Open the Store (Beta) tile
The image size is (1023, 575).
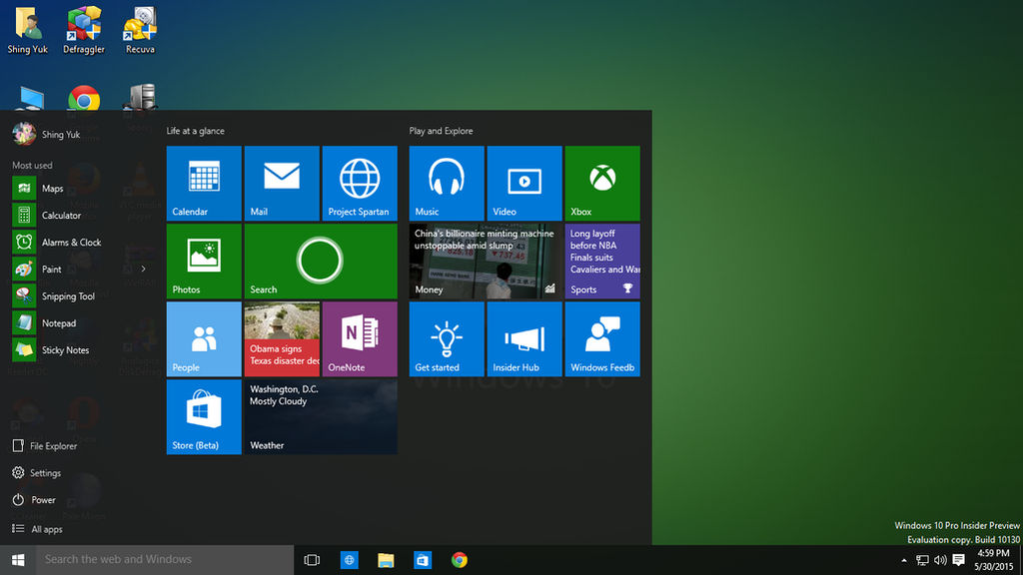click(204, 417)
